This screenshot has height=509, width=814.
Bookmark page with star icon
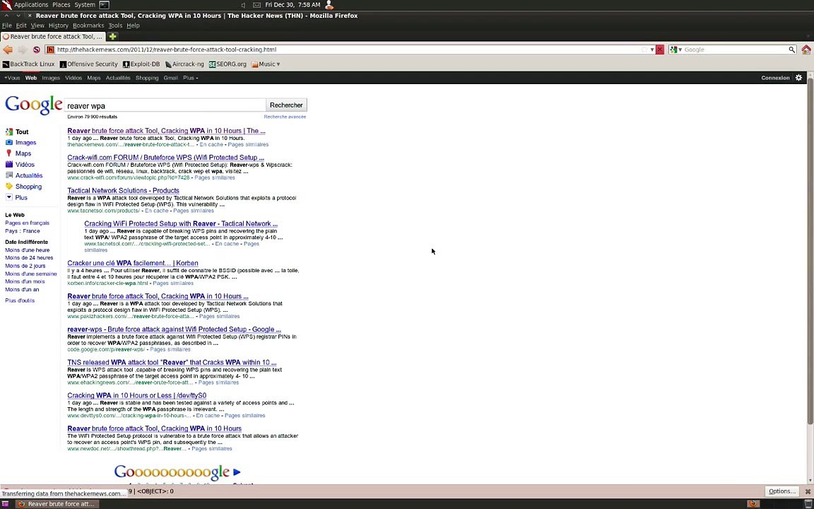644,50
